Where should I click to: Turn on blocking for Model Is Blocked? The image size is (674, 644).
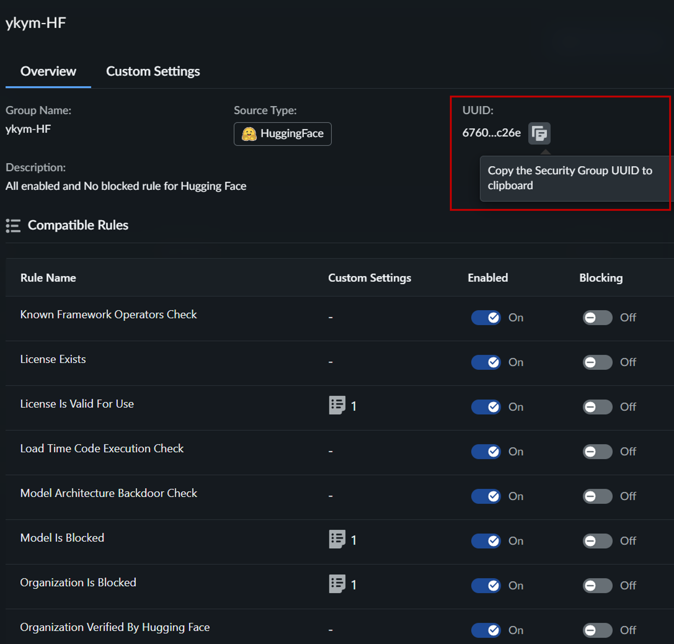click(x=597, y=541)
